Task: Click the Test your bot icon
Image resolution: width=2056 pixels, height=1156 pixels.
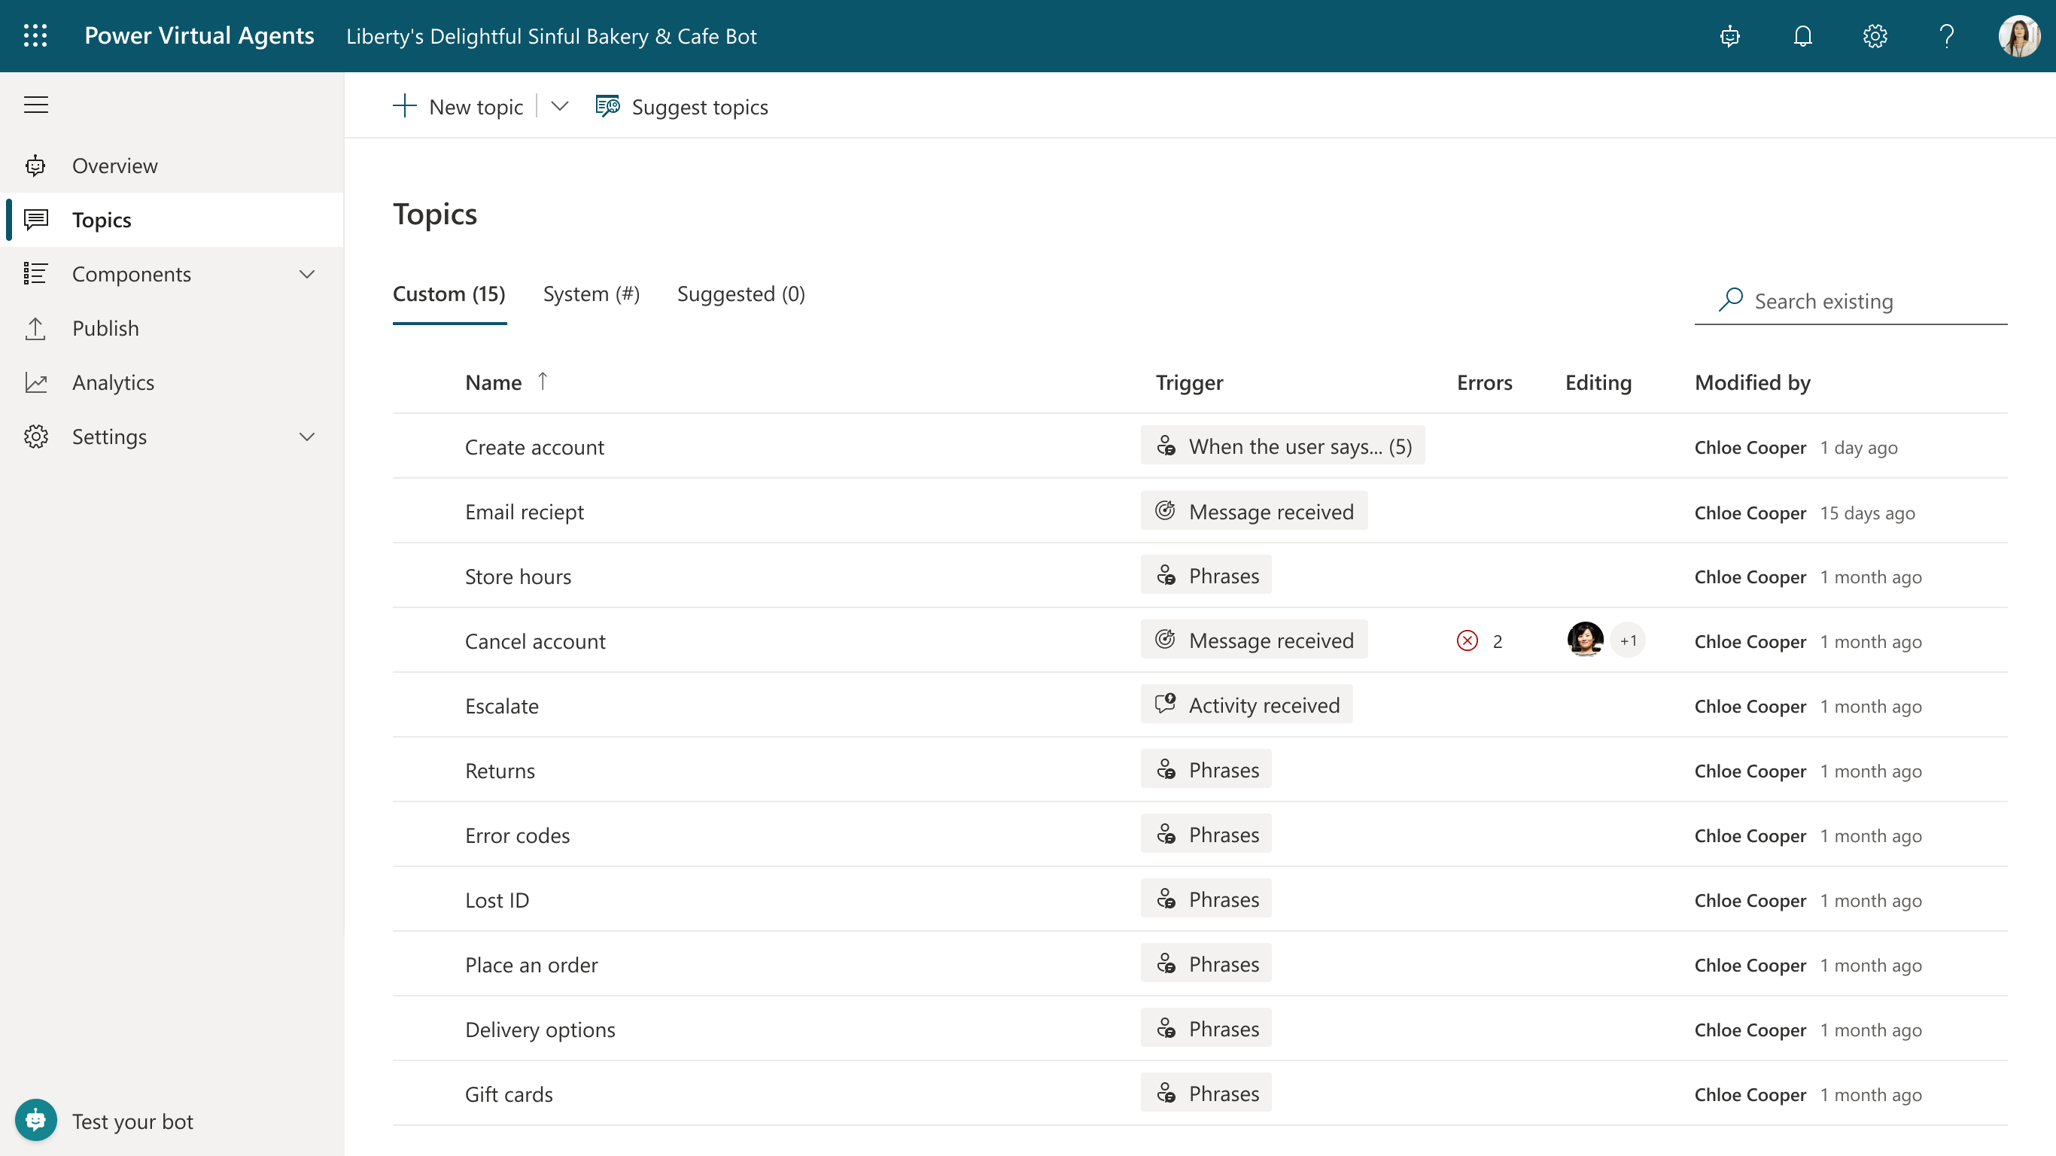Action: (36, 1120)
